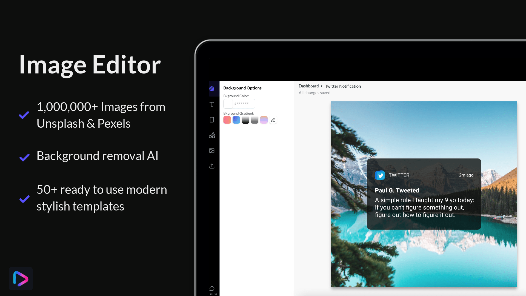Click the Twitter bird logo on canvas
Image resolution: width=526 pixels, height=296 pixels.
click(x=380, y=175)
